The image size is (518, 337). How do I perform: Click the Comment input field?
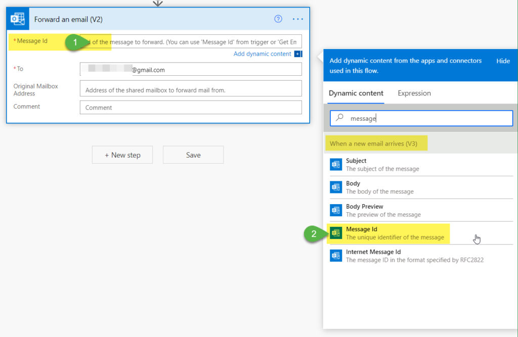pos(191,107)
